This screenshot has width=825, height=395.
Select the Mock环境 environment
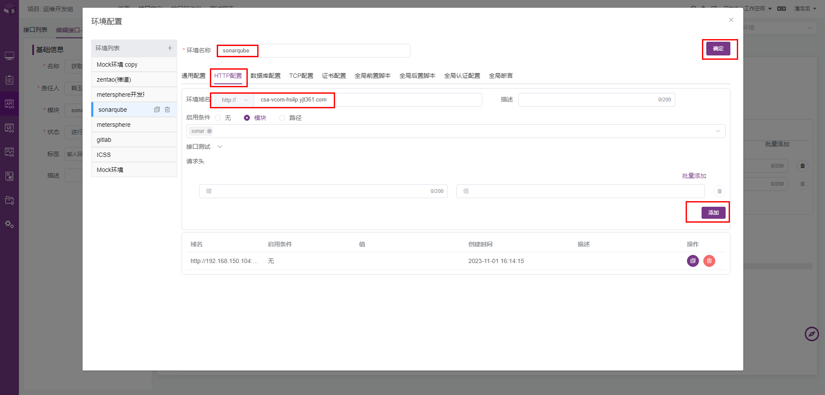134,170
